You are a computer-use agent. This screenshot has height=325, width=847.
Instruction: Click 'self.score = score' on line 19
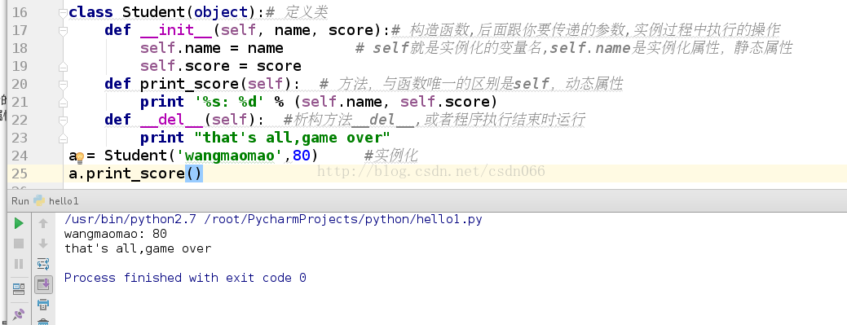221,66
